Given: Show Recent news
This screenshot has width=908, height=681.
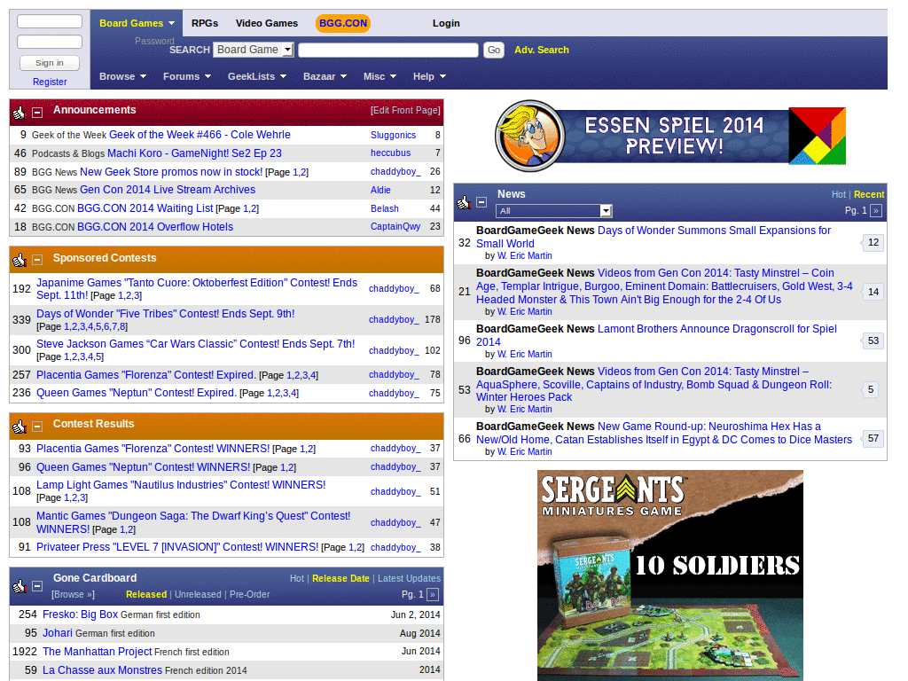Looking at the screenshot, I should click(869, 194).
